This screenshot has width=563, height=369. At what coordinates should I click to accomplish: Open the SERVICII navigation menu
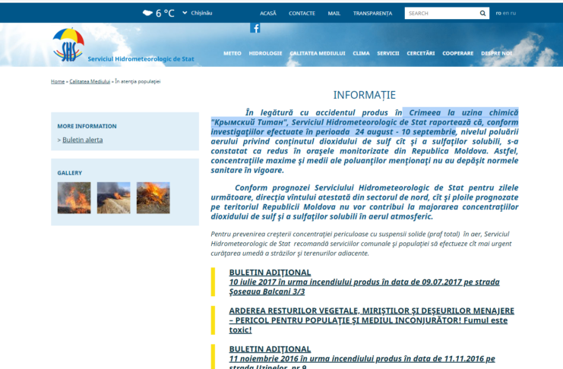387,53
